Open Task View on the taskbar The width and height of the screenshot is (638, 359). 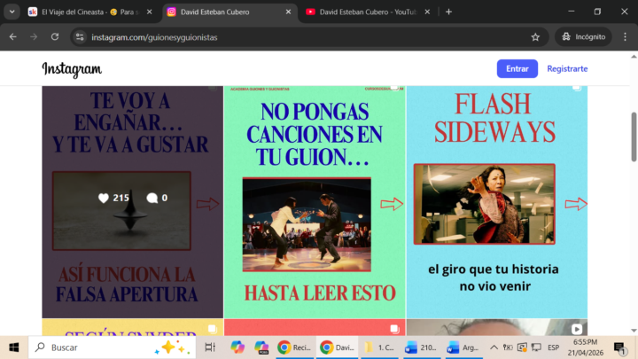(x=210, y=347)
